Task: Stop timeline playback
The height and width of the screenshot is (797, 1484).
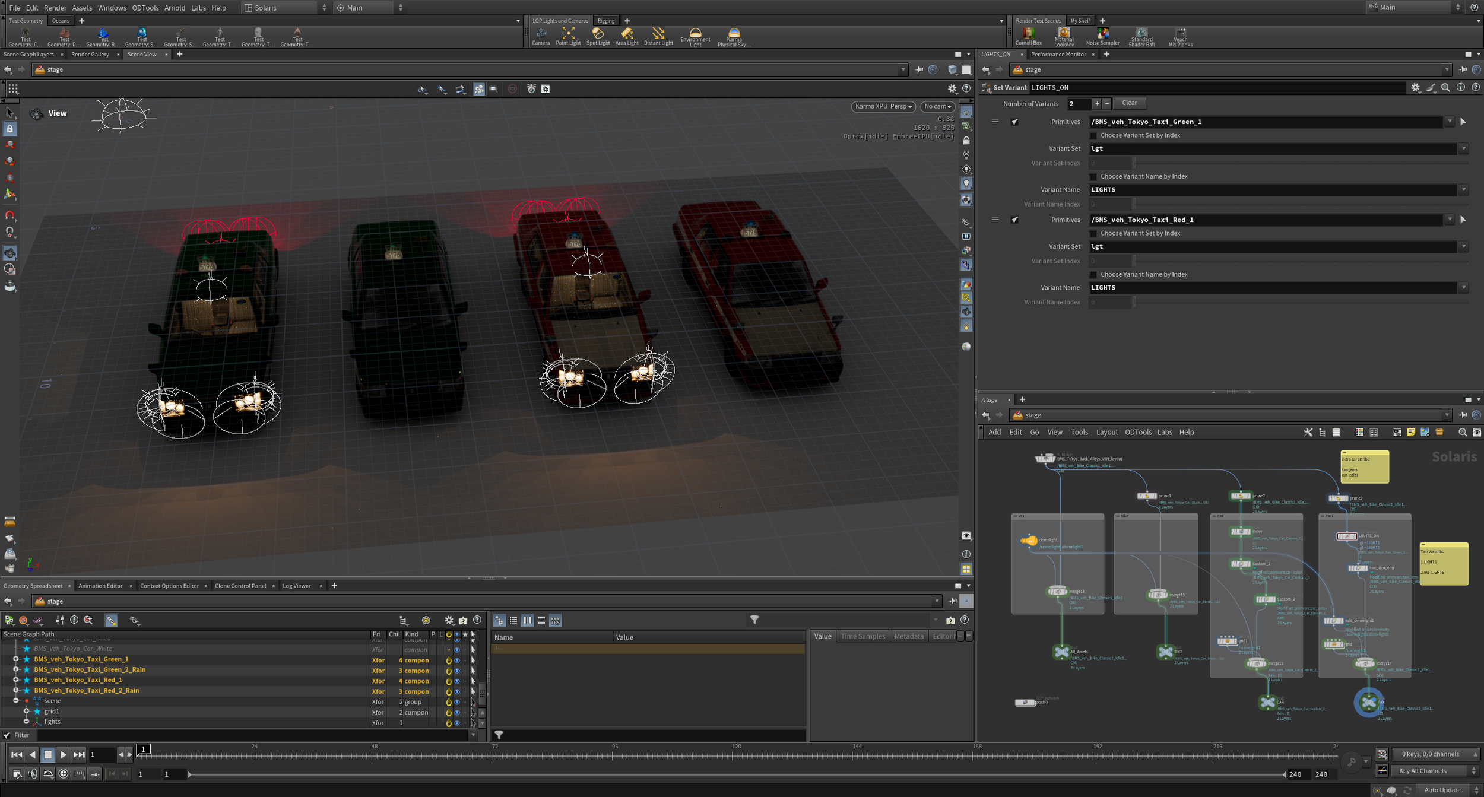Action: coord(48,755)
